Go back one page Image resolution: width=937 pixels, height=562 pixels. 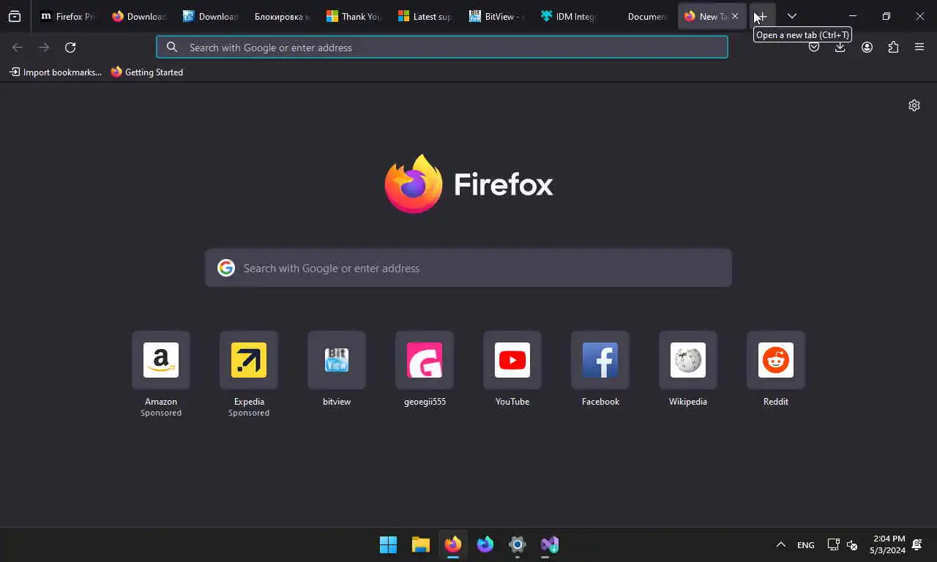point(18,48)
